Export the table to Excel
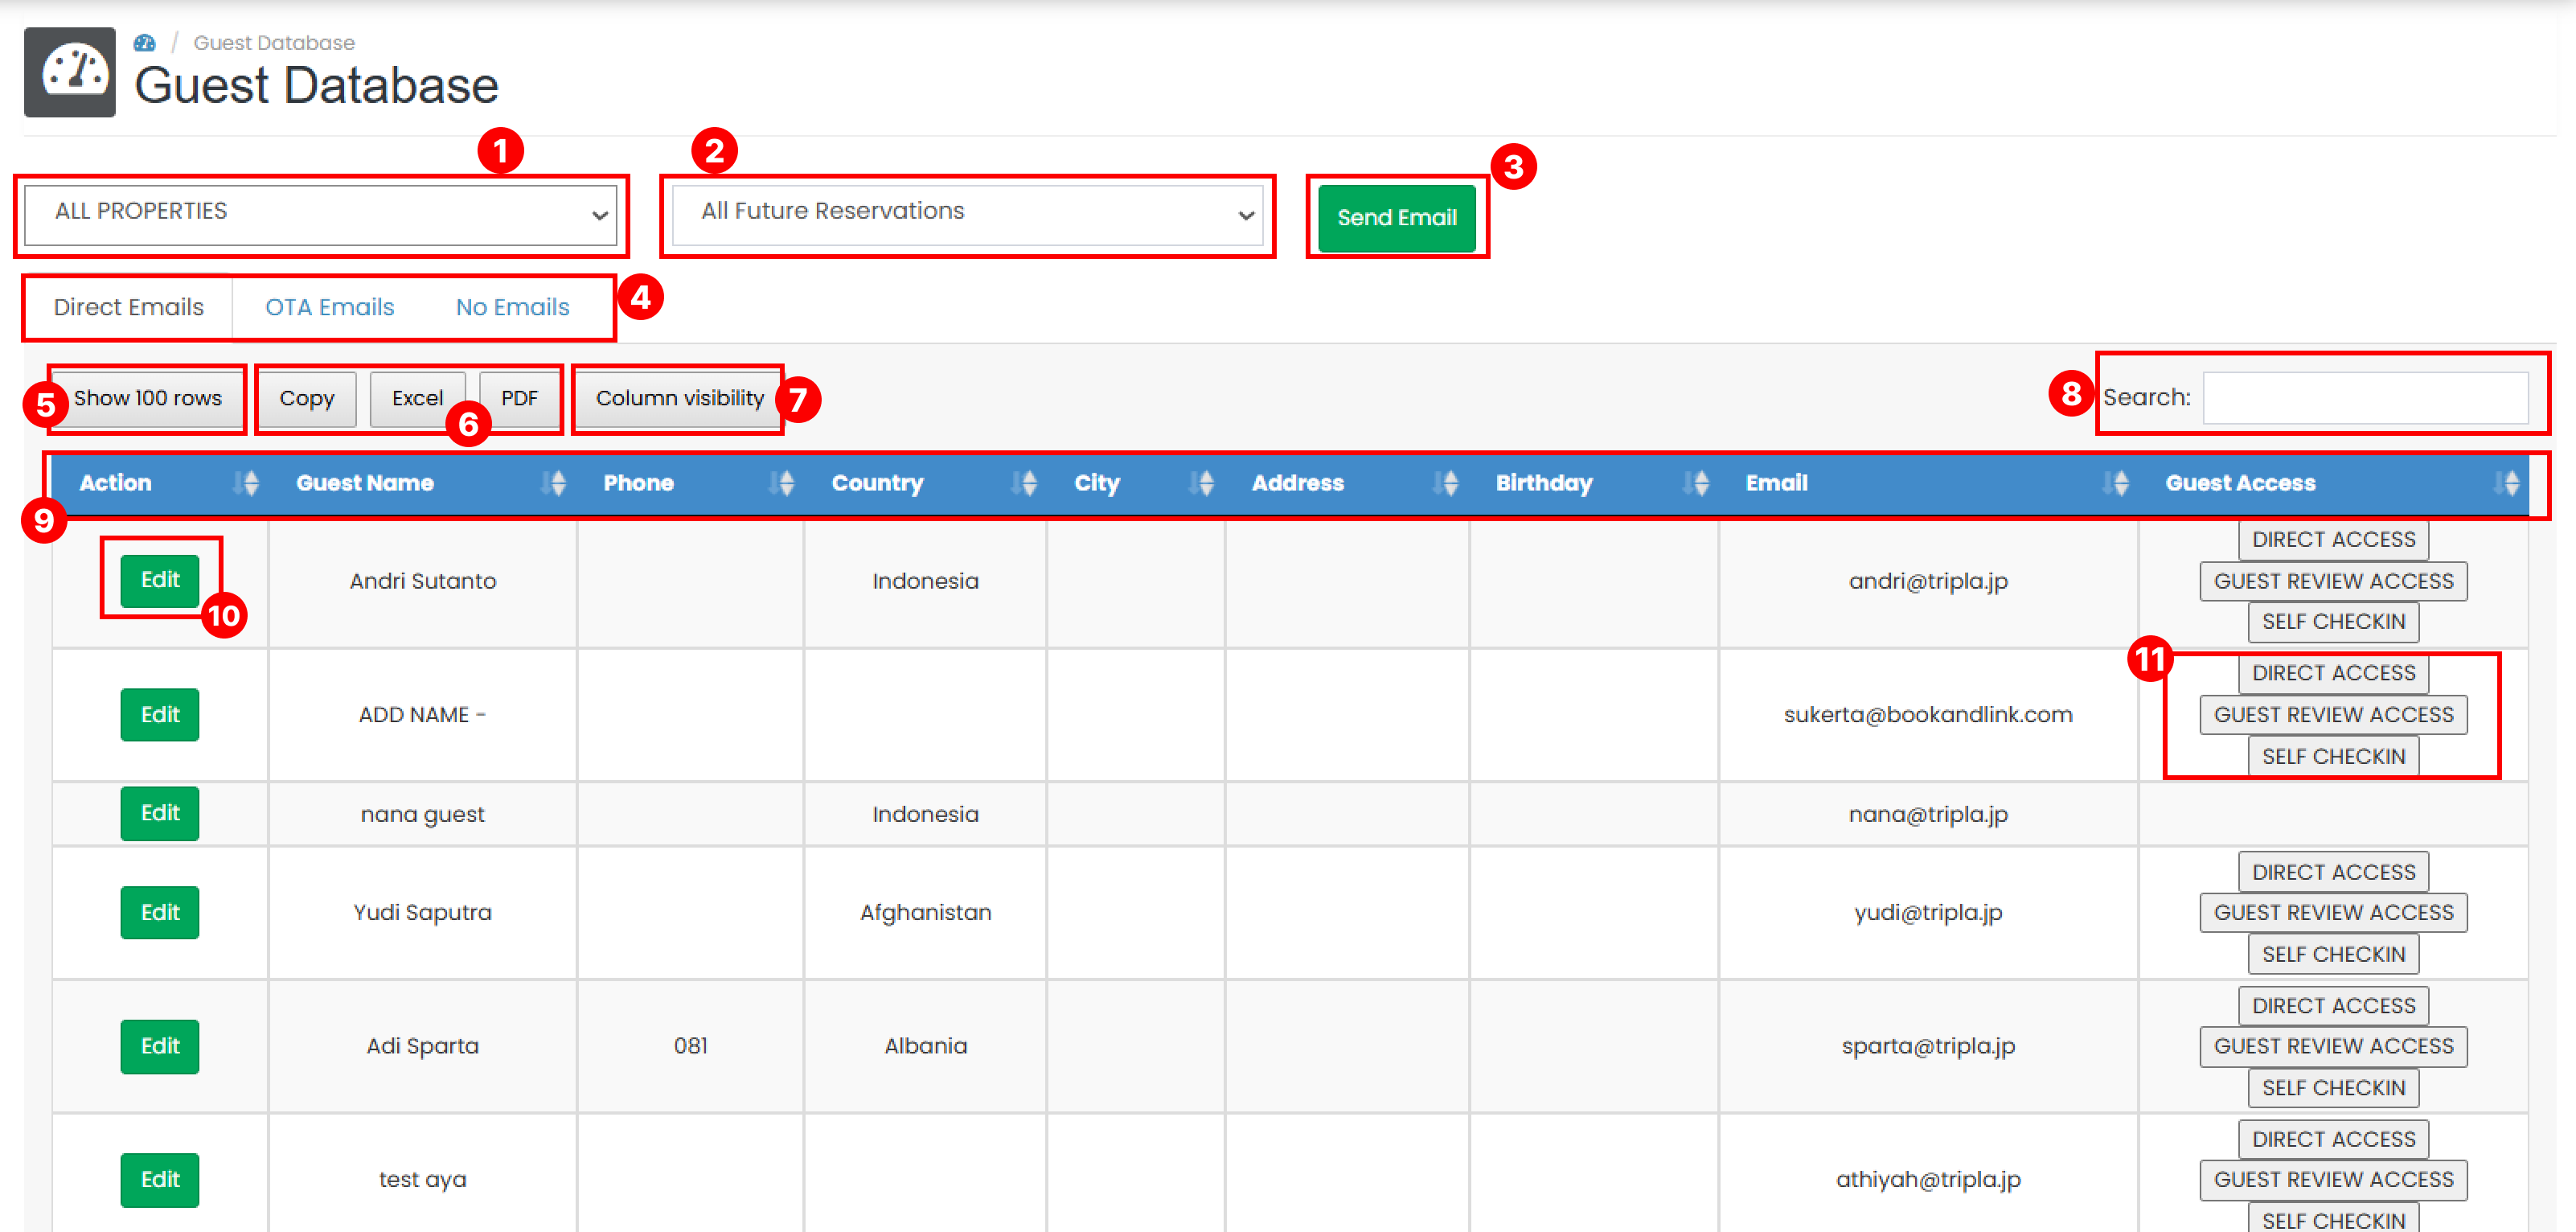Screen dimensions: 2576x1232 coord(417,397)
